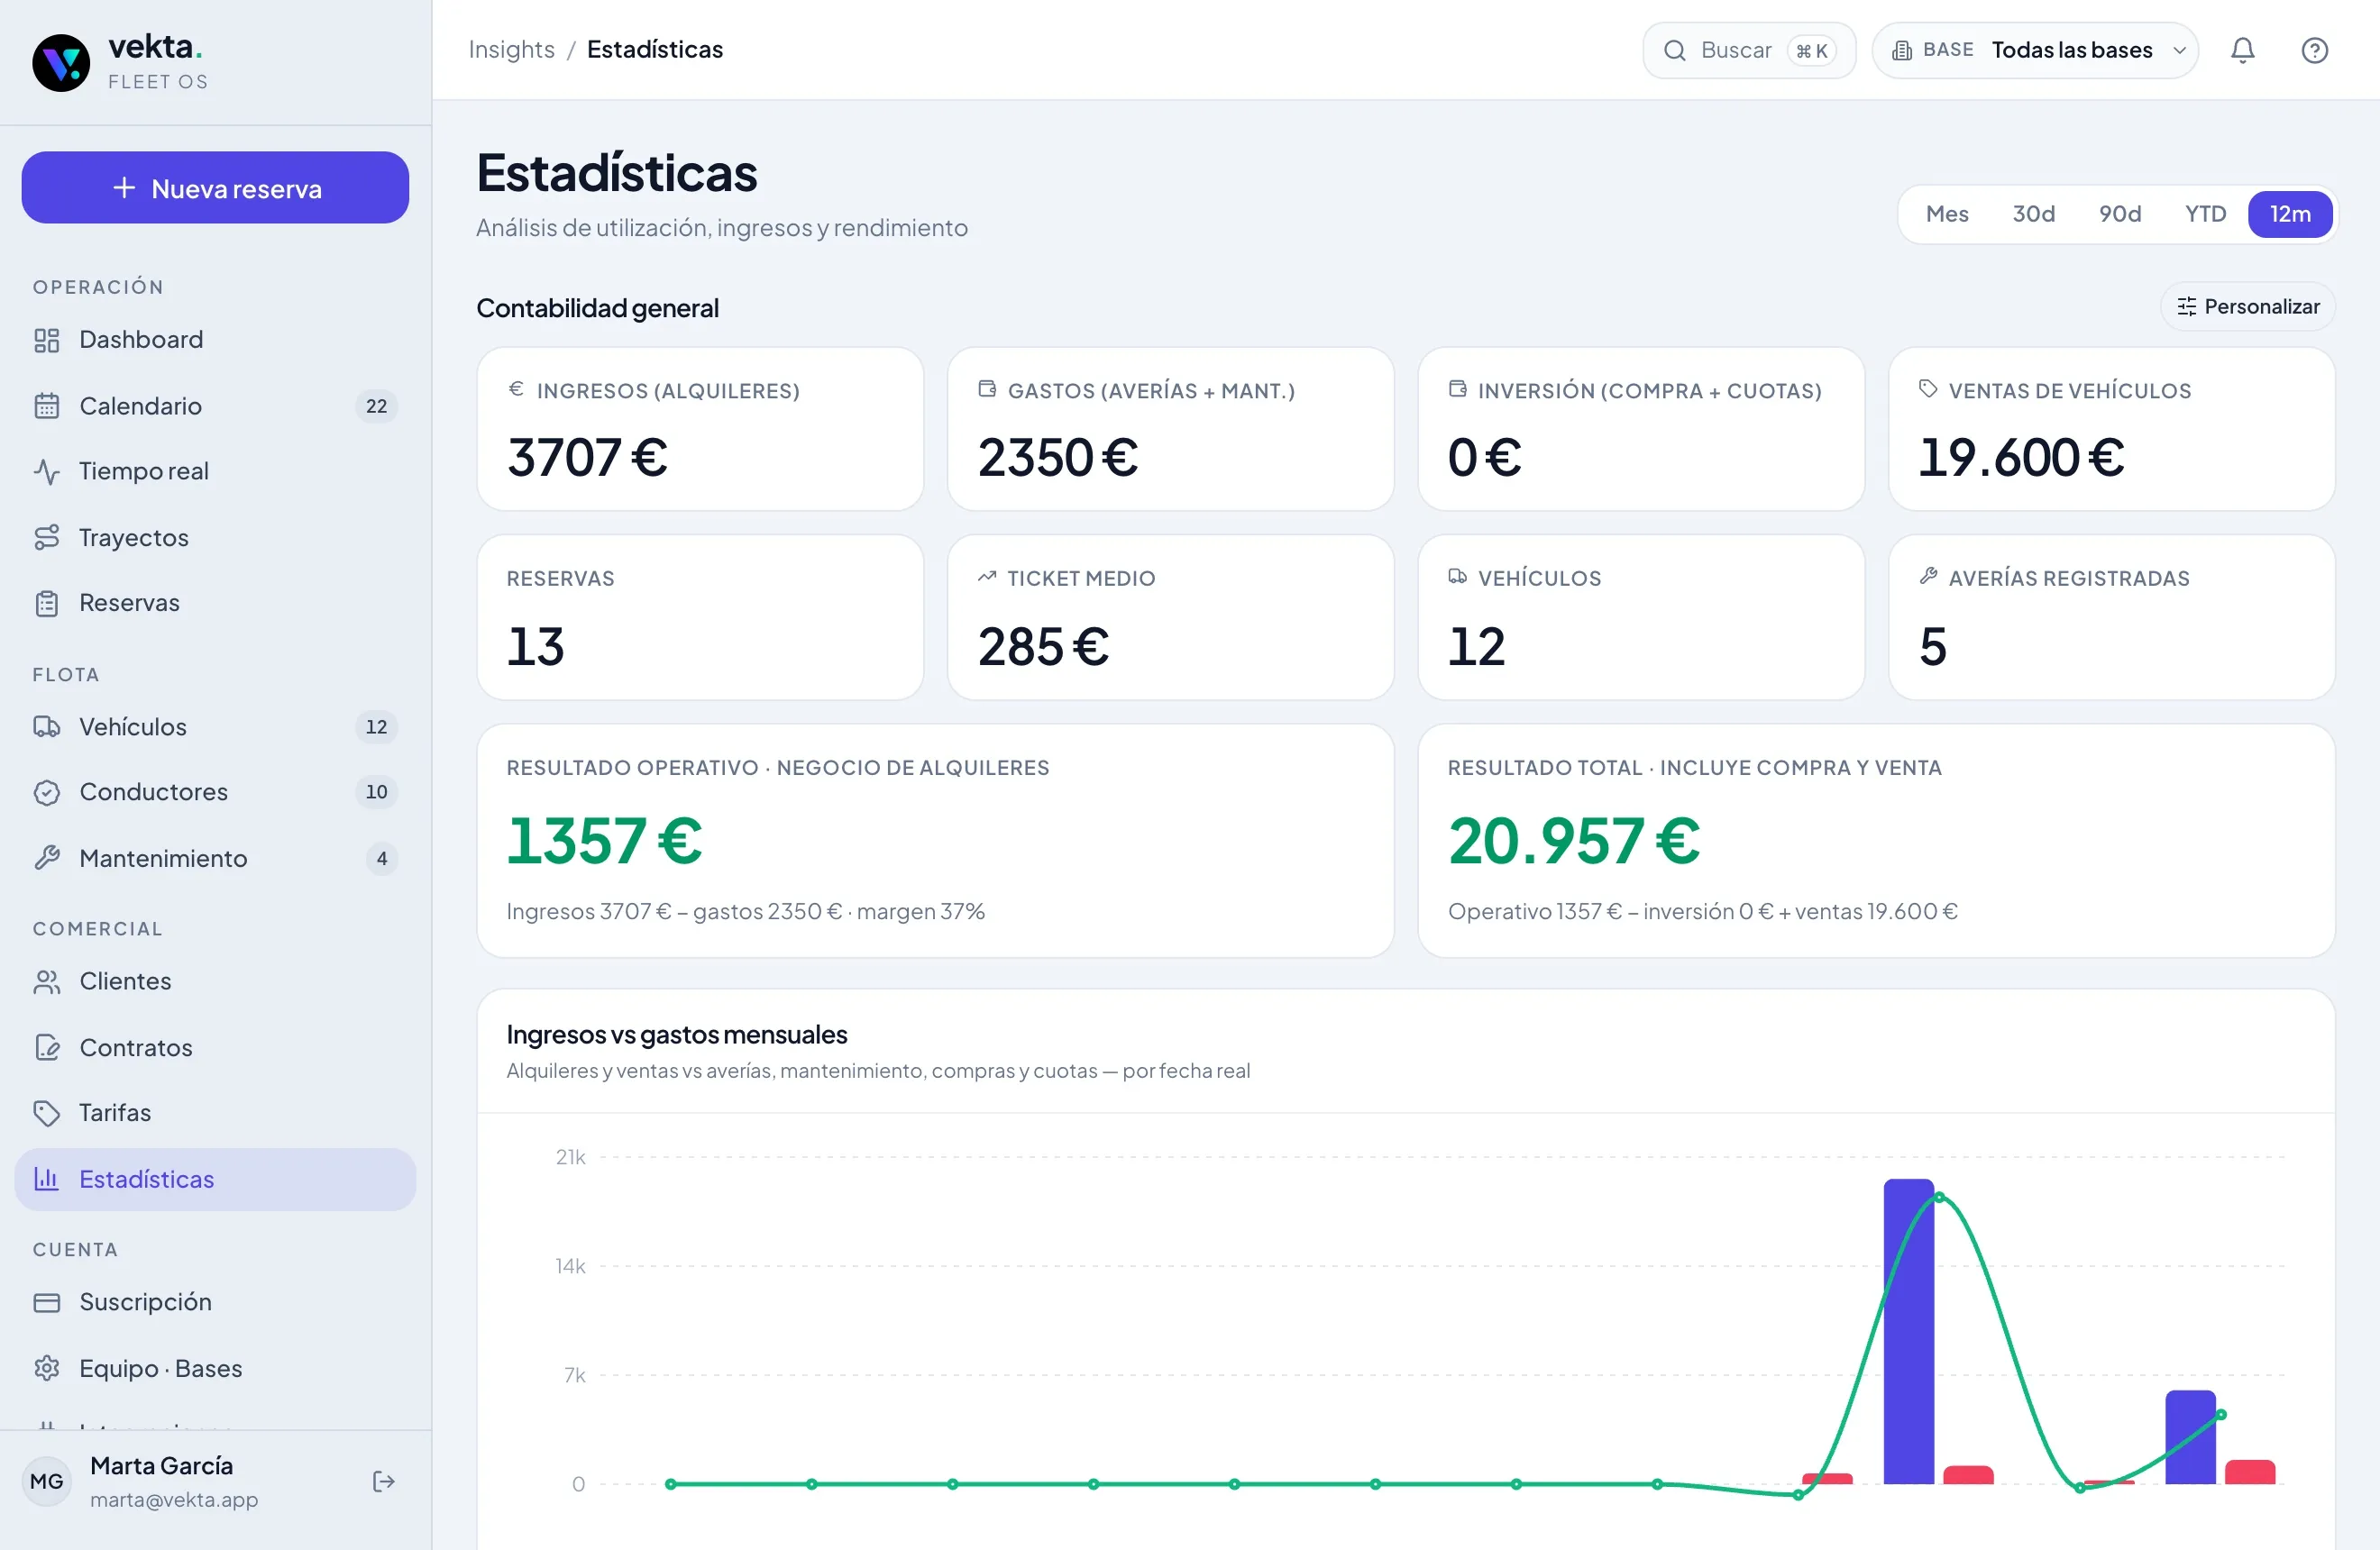Click the Calendario calendar icon

(47, 406)
